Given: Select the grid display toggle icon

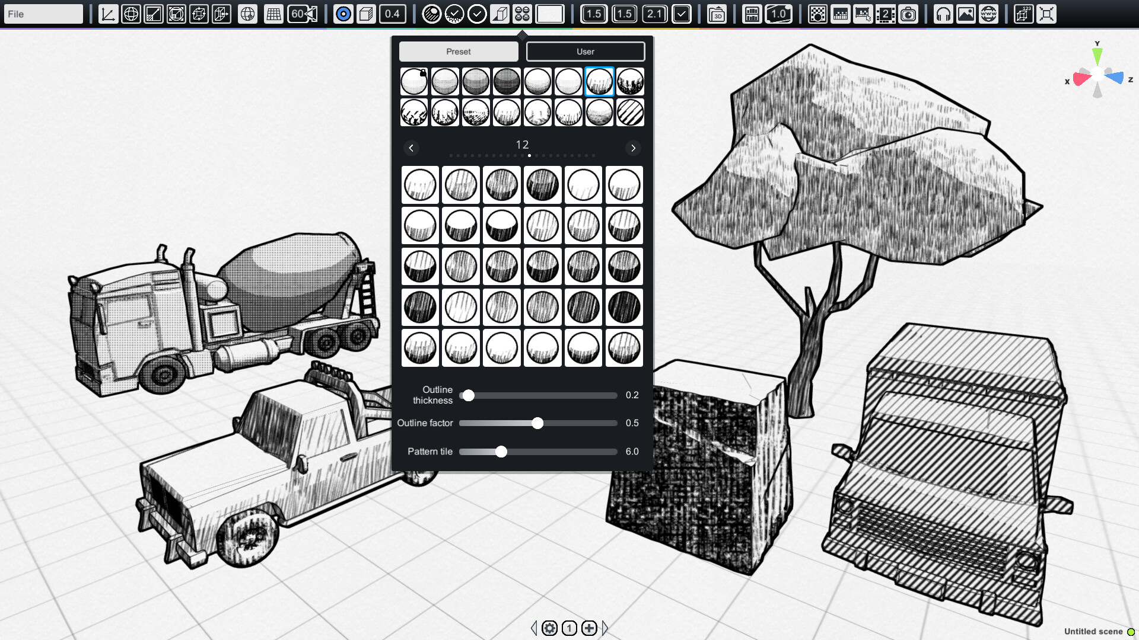Looking at the screenshot, I should pyautogui.click(x=272, y=14).
